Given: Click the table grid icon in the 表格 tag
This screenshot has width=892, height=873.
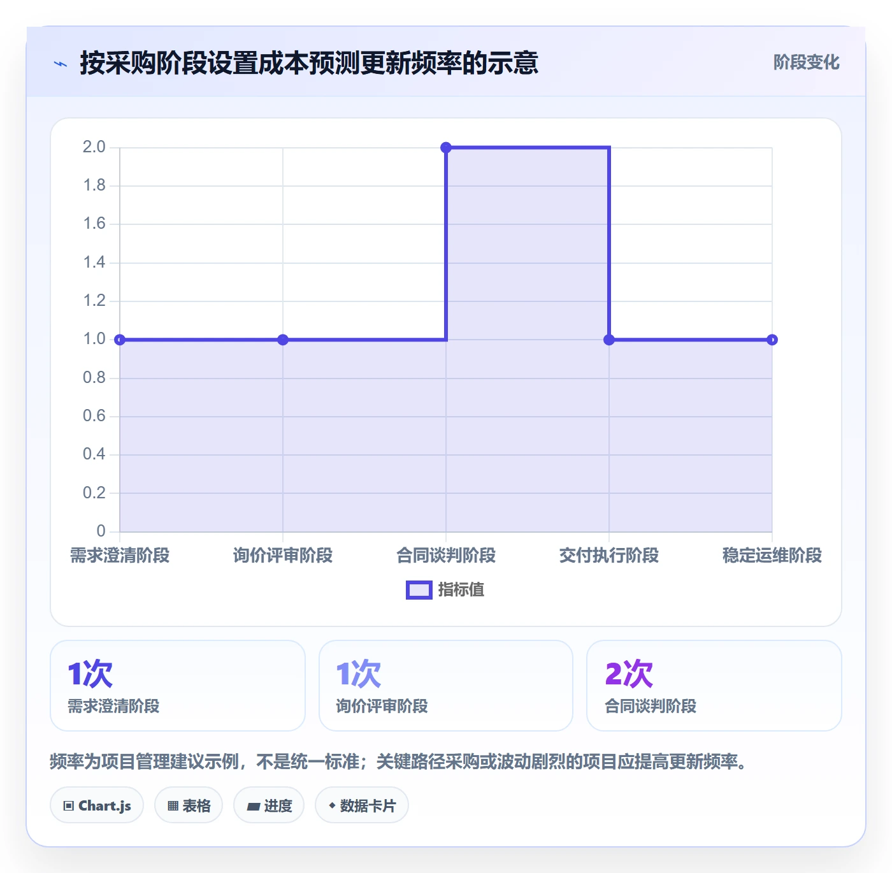Looking at the screenshot, I should click(x=173, y=806).
